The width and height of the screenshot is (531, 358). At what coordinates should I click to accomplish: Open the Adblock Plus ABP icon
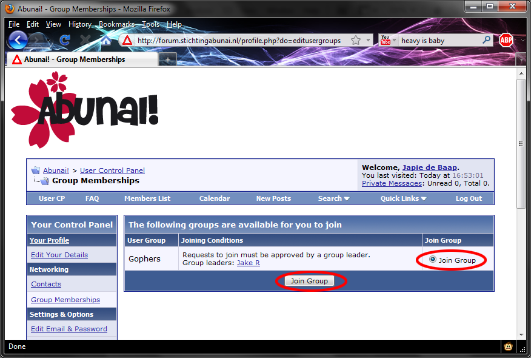506,40
